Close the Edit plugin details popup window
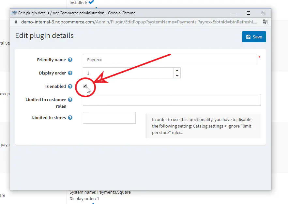 click(x=264, y=13)
